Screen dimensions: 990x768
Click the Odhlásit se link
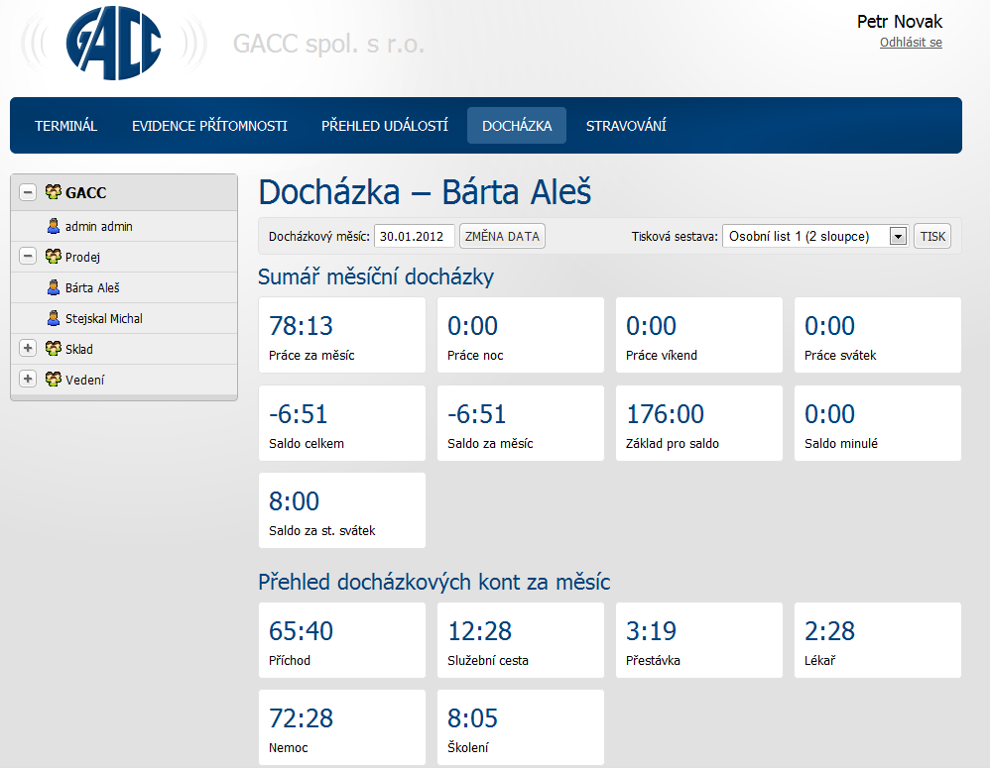(x=911, y=43)
